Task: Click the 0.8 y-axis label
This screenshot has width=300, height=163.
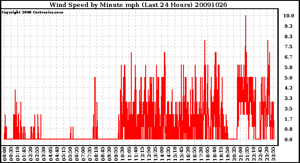Action: (x=289, y=130)
